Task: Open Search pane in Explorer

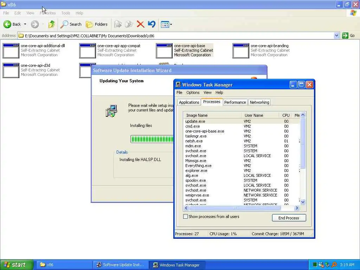Action: click(71, 24)
